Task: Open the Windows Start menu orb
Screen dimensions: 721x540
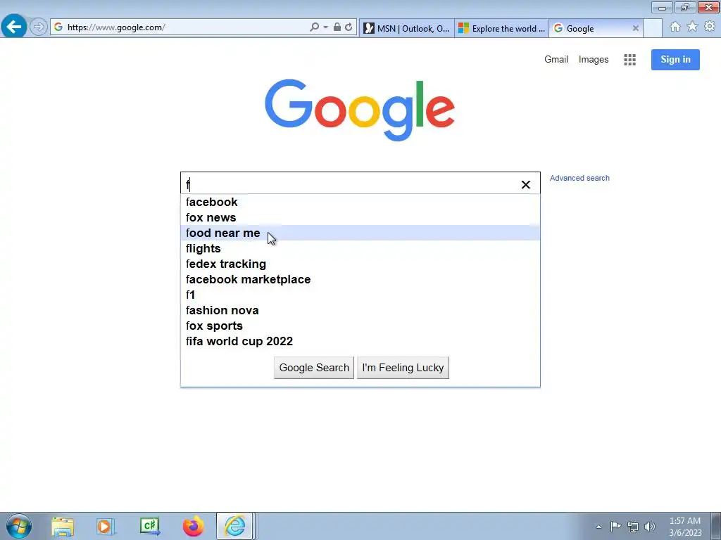Action: click(x=19, y=526)
